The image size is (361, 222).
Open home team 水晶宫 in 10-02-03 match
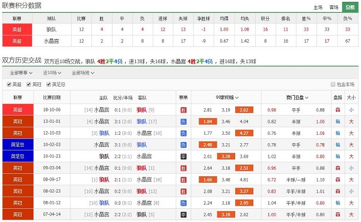pyautogui.click(x=102, y=145)
